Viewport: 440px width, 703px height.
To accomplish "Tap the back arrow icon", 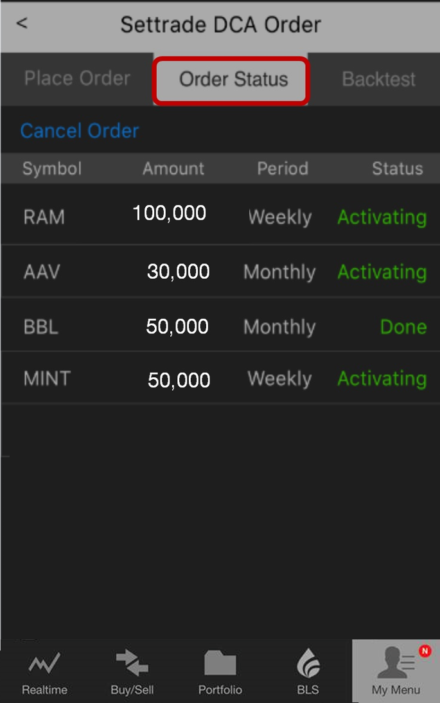I will tap(22, 24).
